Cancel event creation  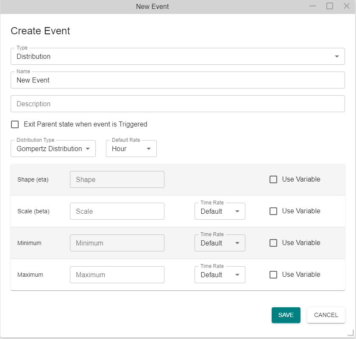(326, 315)
